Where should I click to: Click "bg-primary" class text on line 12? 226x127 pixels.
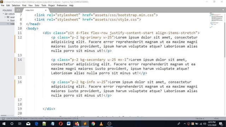[x=91, y=37]
